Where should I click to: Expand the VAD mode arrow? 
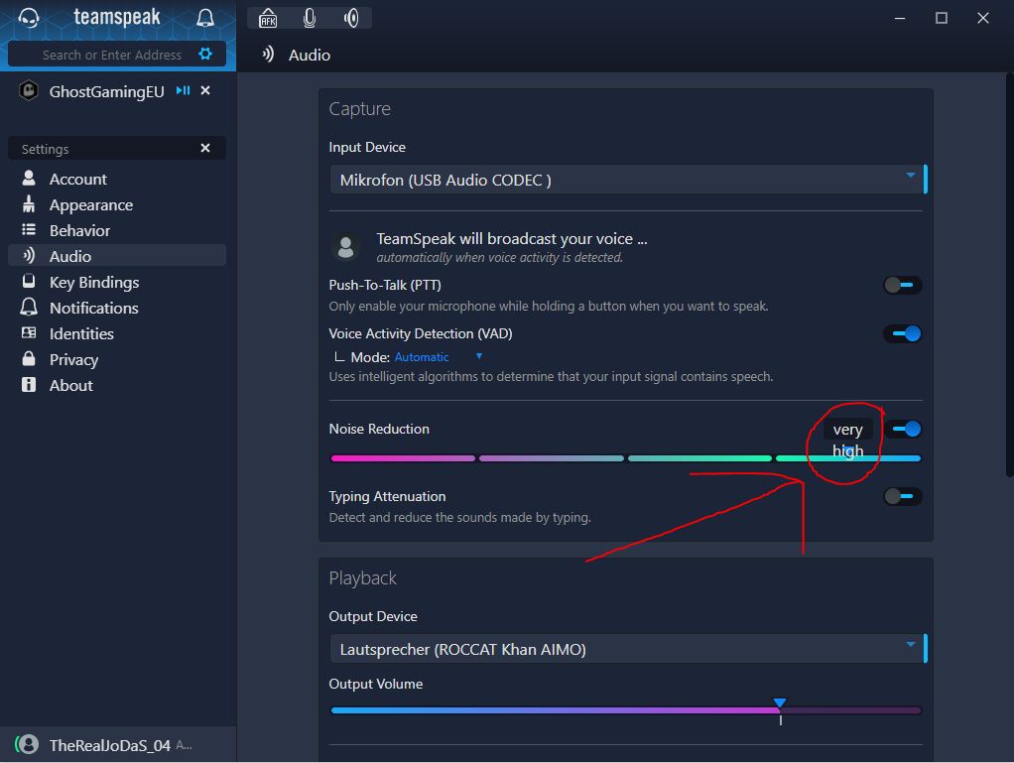[479, 356]
